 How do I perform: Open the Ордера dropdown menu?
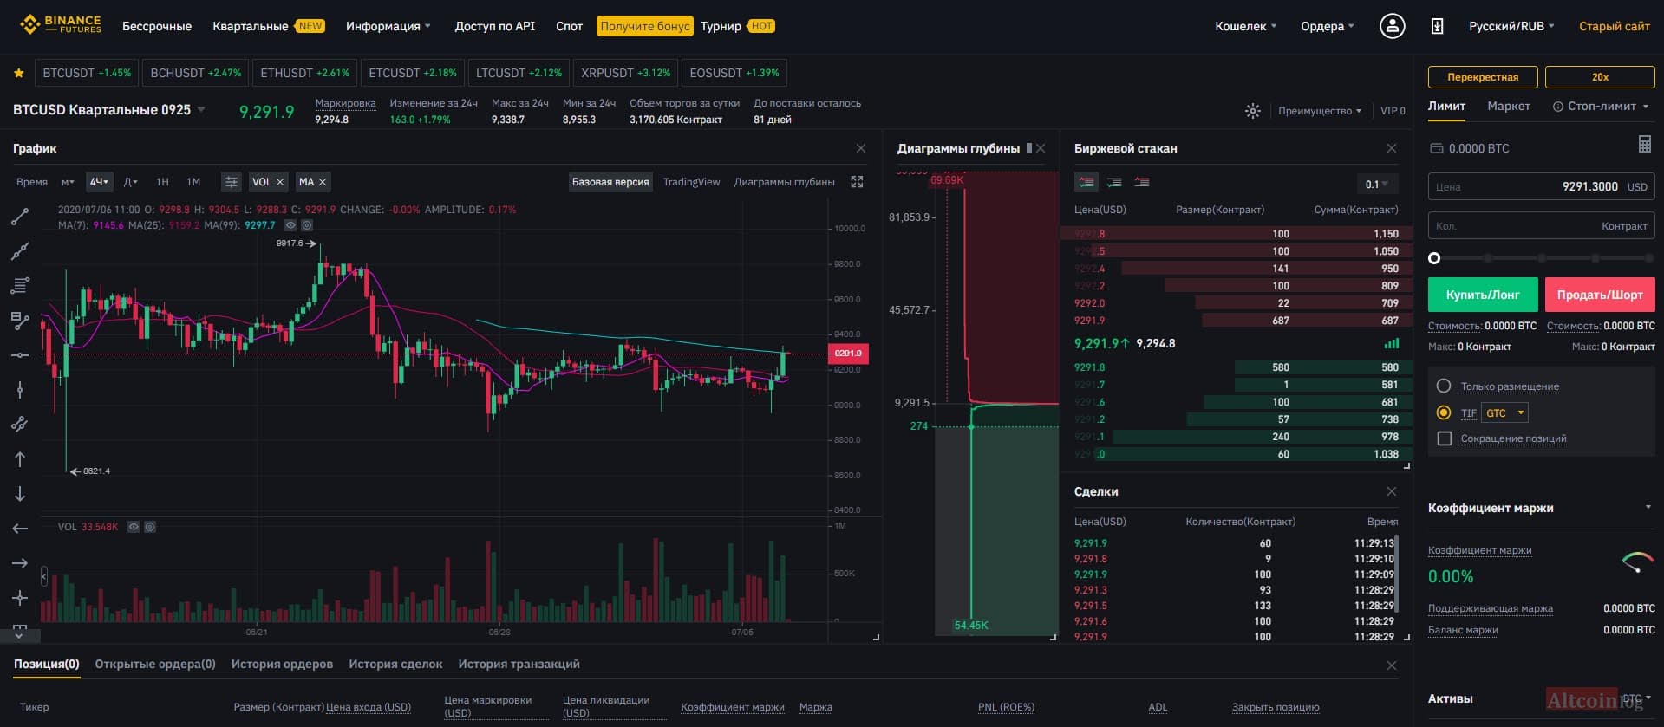pos(1327,26)
